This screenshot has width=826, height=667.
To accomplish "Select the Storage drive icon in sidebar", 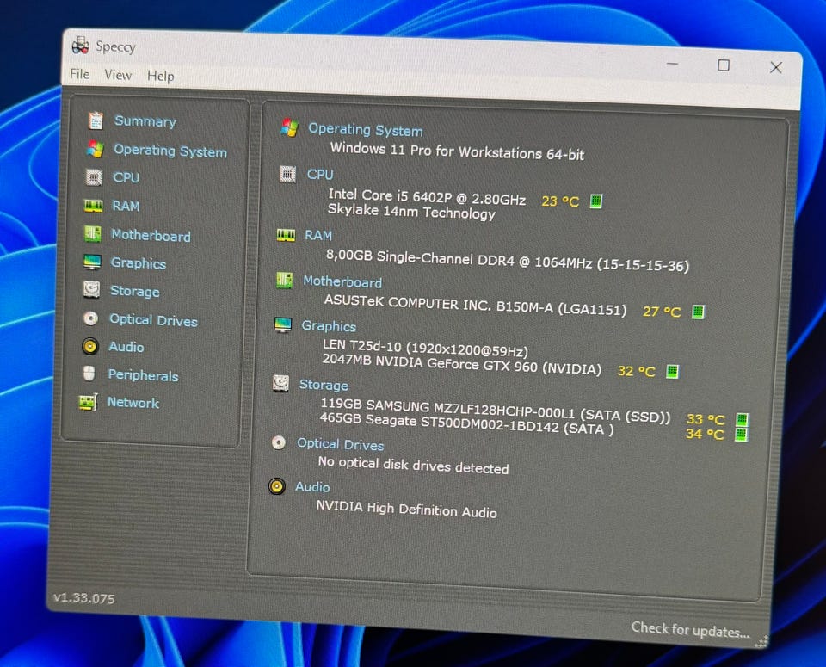I will point(91,290).
